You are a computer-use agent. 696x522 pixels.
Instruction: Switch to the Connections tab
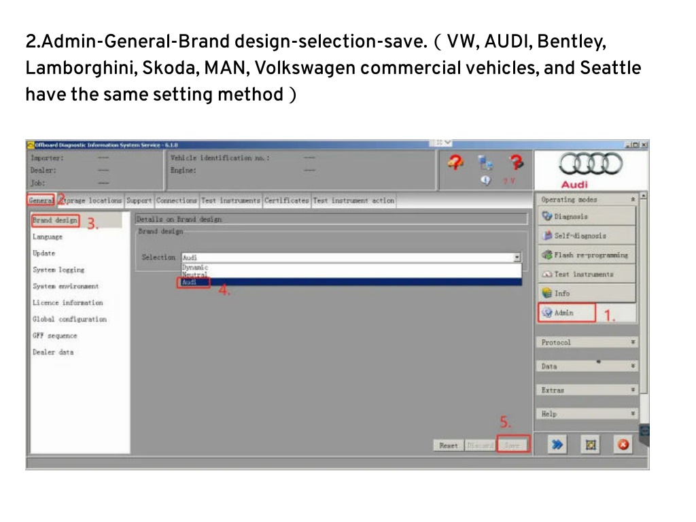coord(176,201)
